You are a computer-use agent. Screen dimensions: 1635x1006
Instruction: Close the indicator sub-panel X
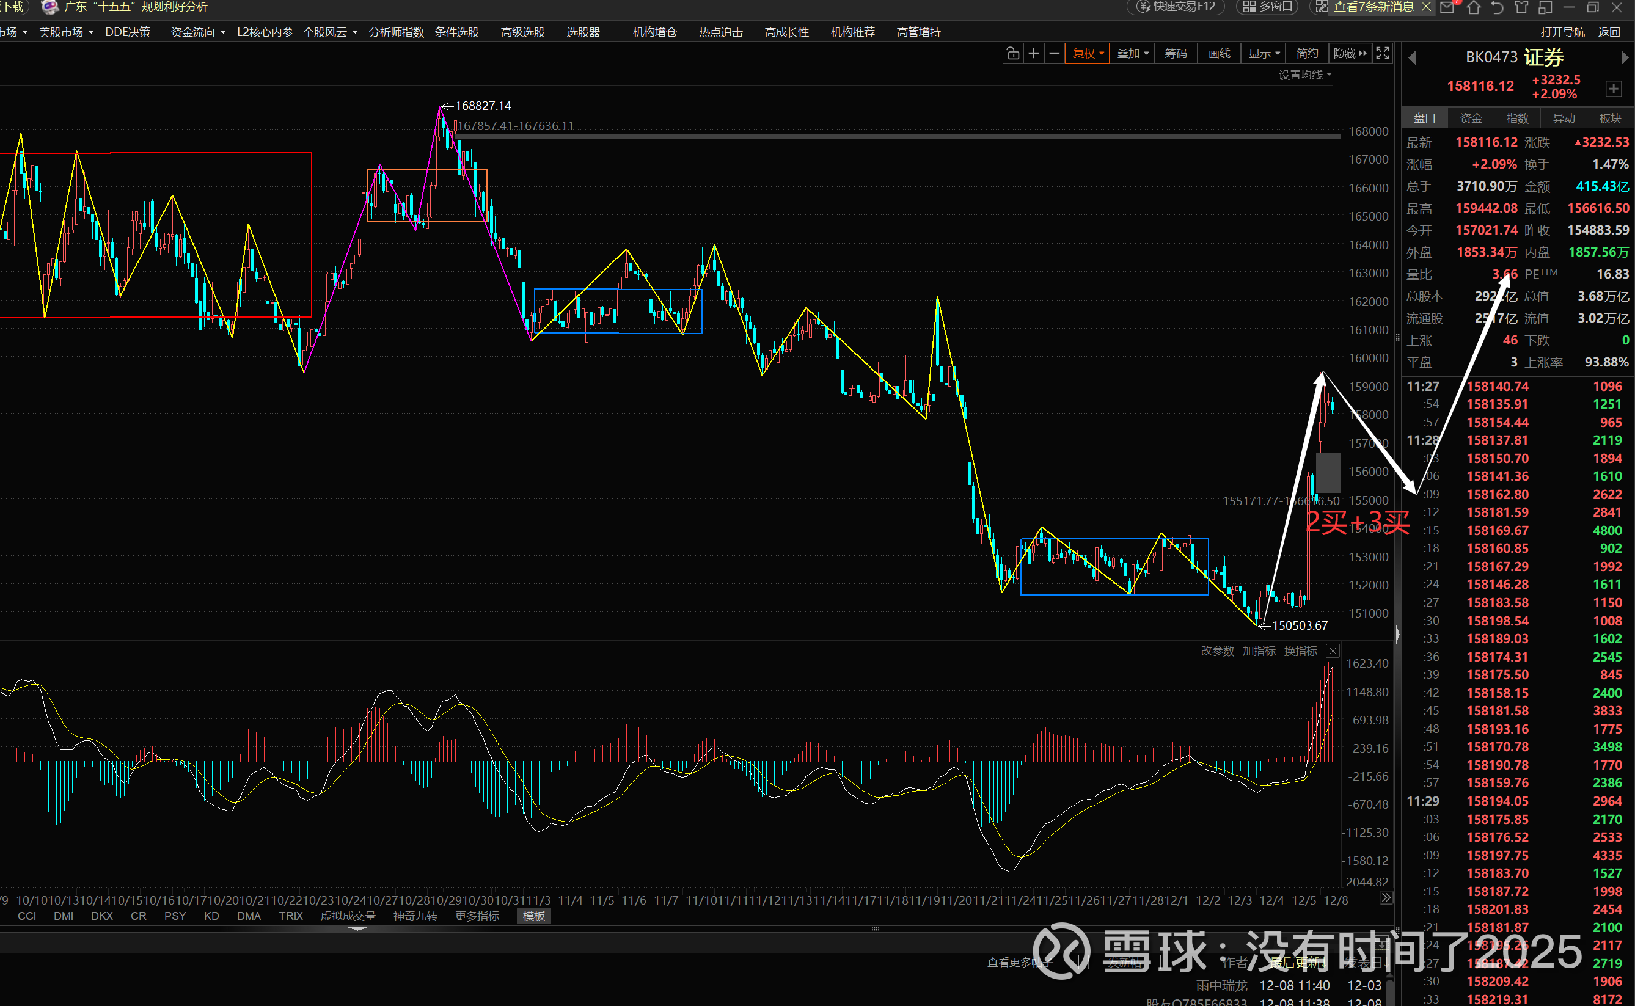[x=1333, y=651]
